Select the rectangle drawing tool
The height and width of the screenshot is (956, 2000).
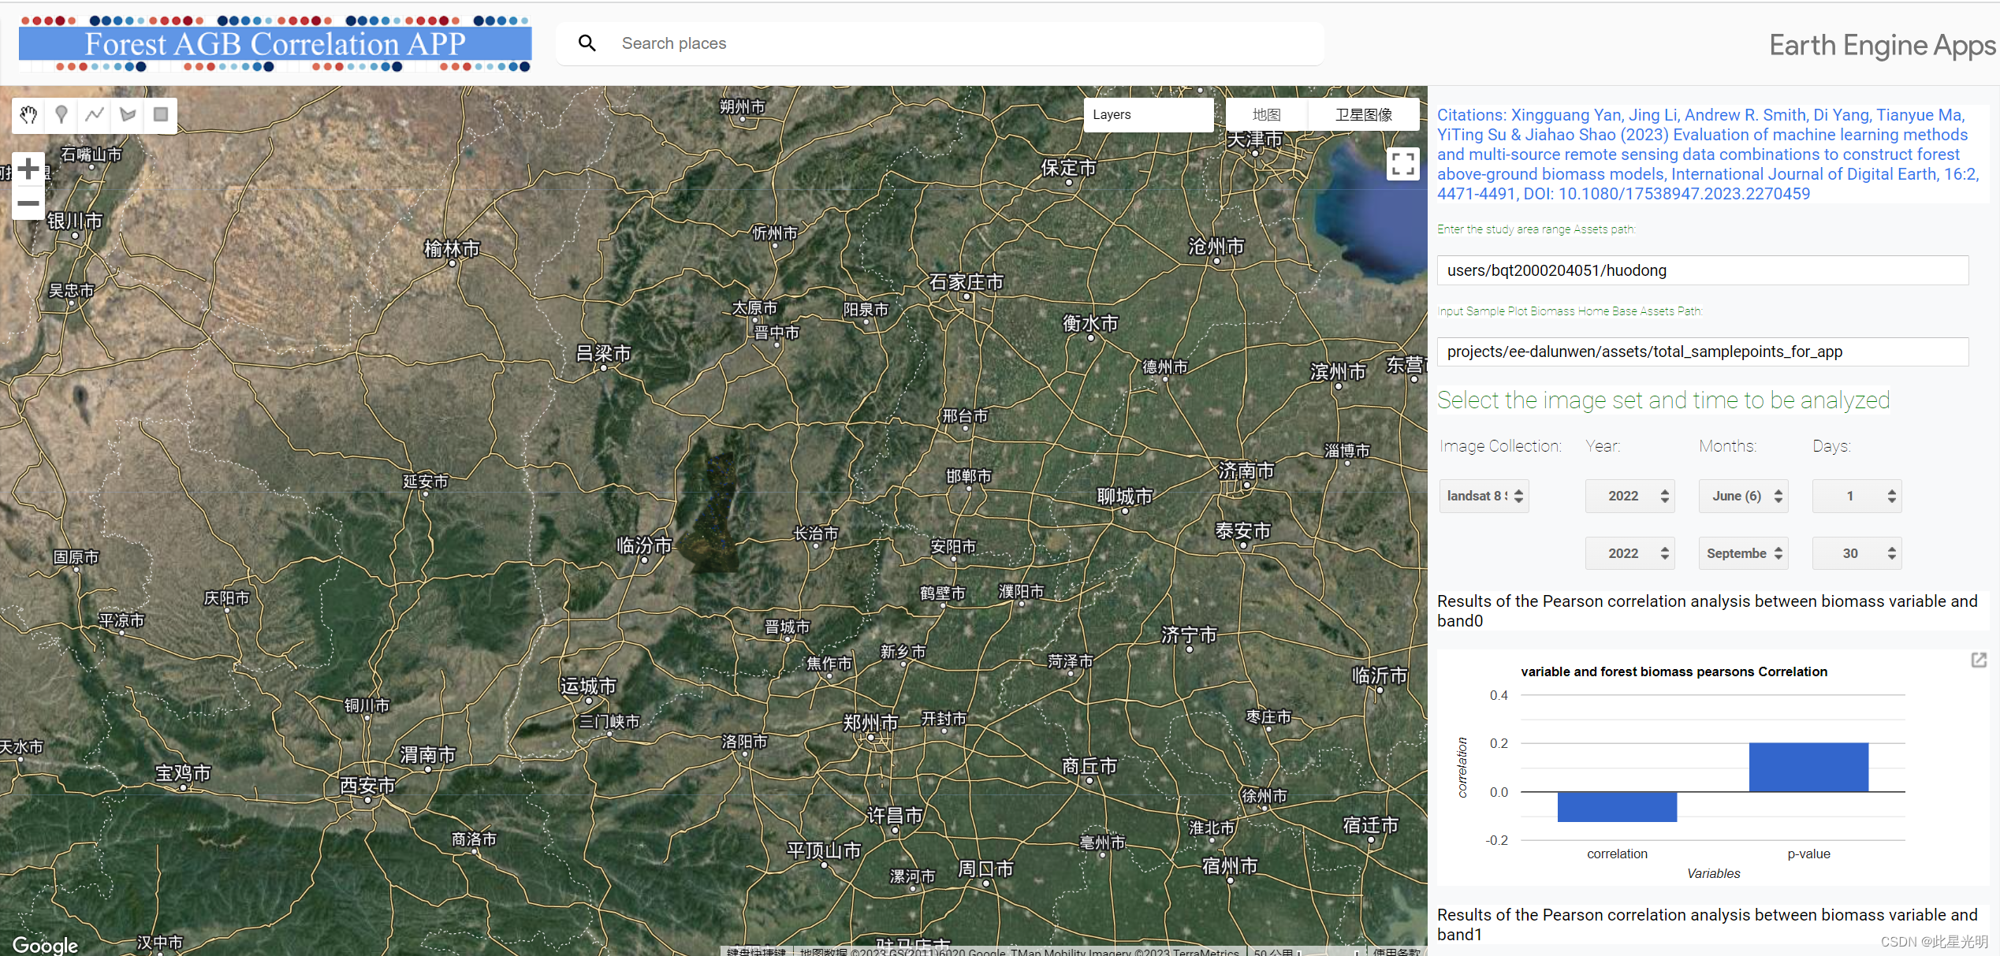(161, 115)
